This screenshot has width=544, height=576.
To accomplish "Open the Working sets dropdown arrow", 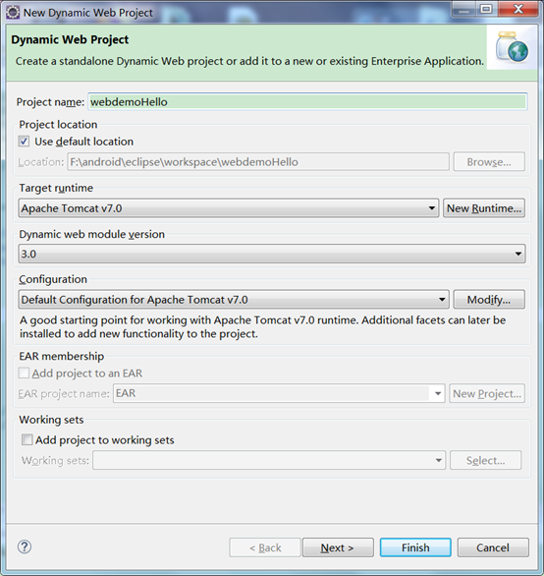I will coord(438,460).
